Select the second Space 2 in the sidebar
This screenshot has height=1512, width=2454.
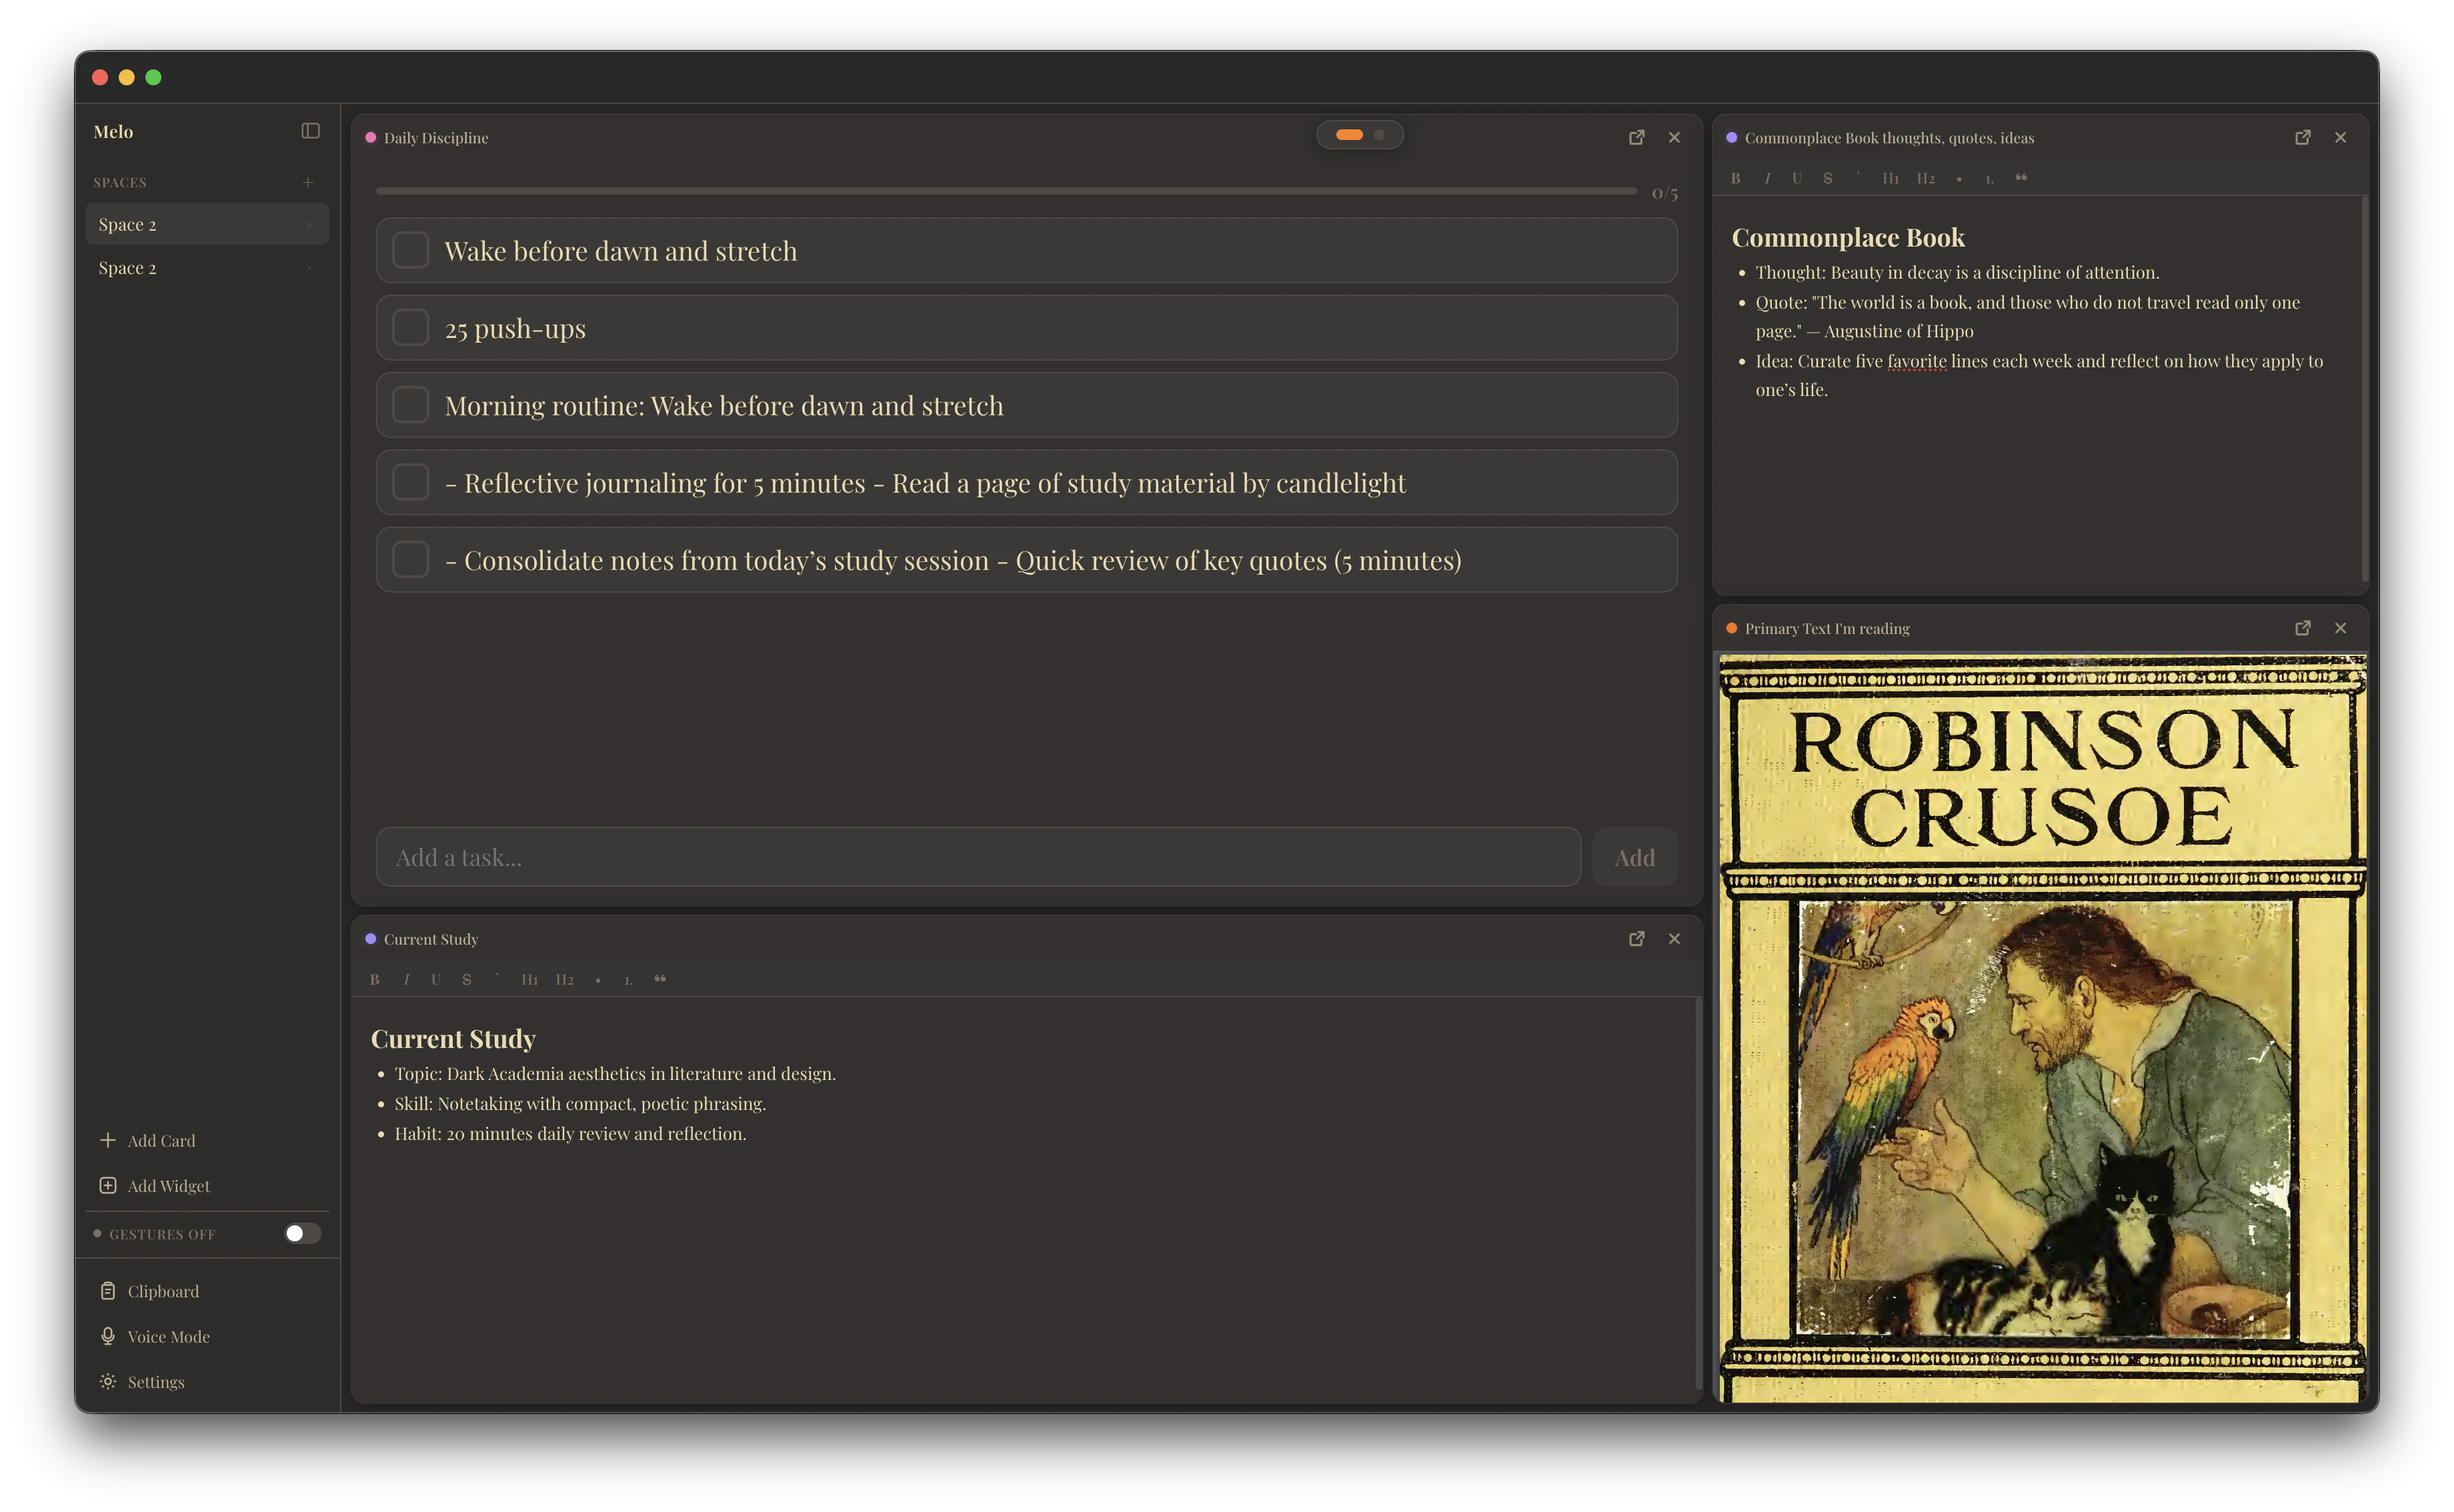[127, 268]
